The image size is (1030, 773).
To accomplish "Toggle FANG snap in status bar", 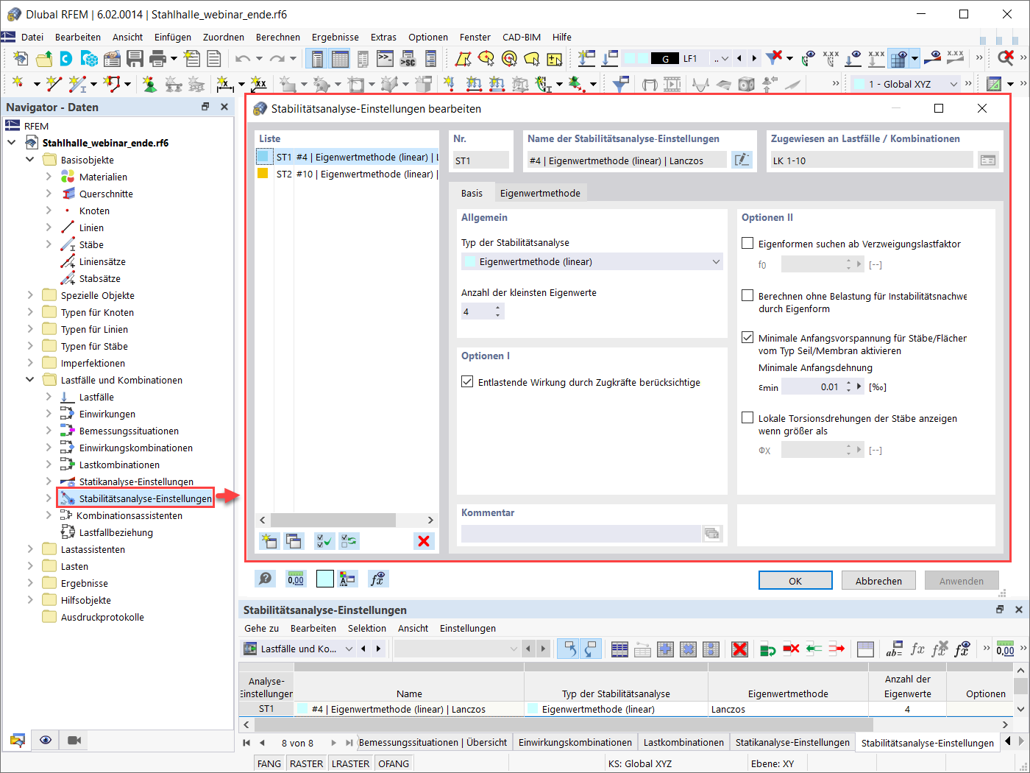I will 269,763.
